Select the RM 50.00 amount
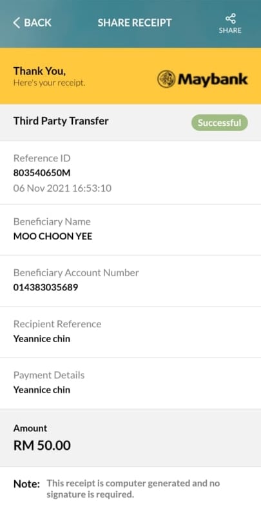This screenshot has width=261, height=508. 42,446
